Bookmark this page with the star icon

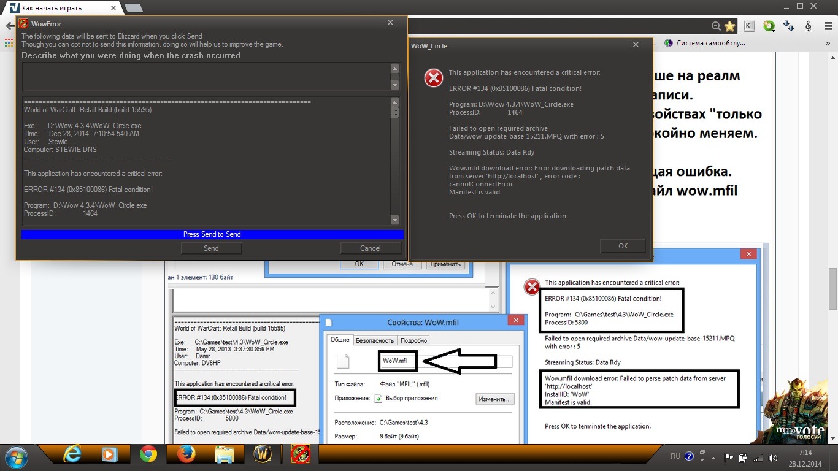pos(729,26)
